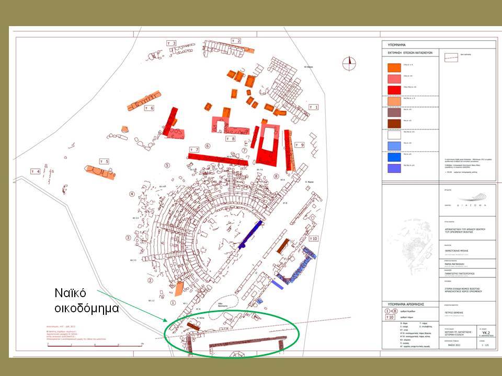Screen dimensions: 502x376
Task: Click the dark blue stage wall in the orchestra
Action: pyautogui.click(x=250, y=234)
